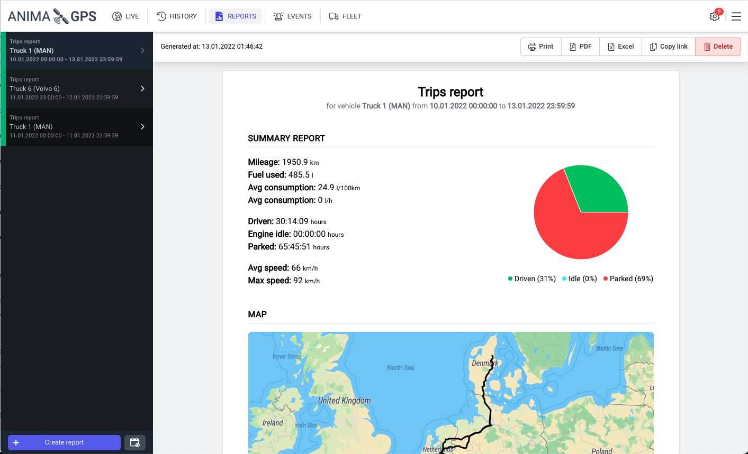Screen dimensions: 748x454
Task: Switch to the HISTORY tab
Action: pos(176,16)
